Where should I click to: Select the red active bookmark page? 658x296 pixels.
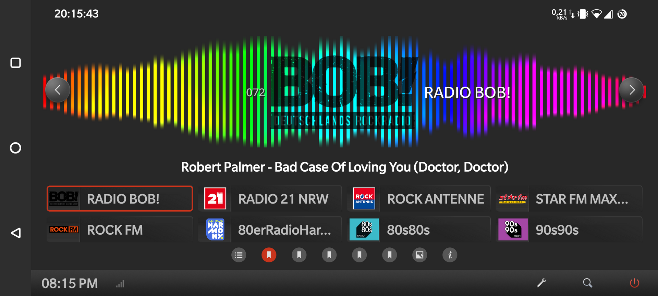pyautogui.click(x=269, y=255)
